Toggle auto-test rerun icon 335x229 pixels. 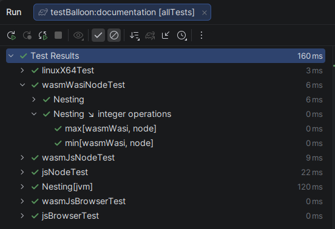click(x=42, y=35)
